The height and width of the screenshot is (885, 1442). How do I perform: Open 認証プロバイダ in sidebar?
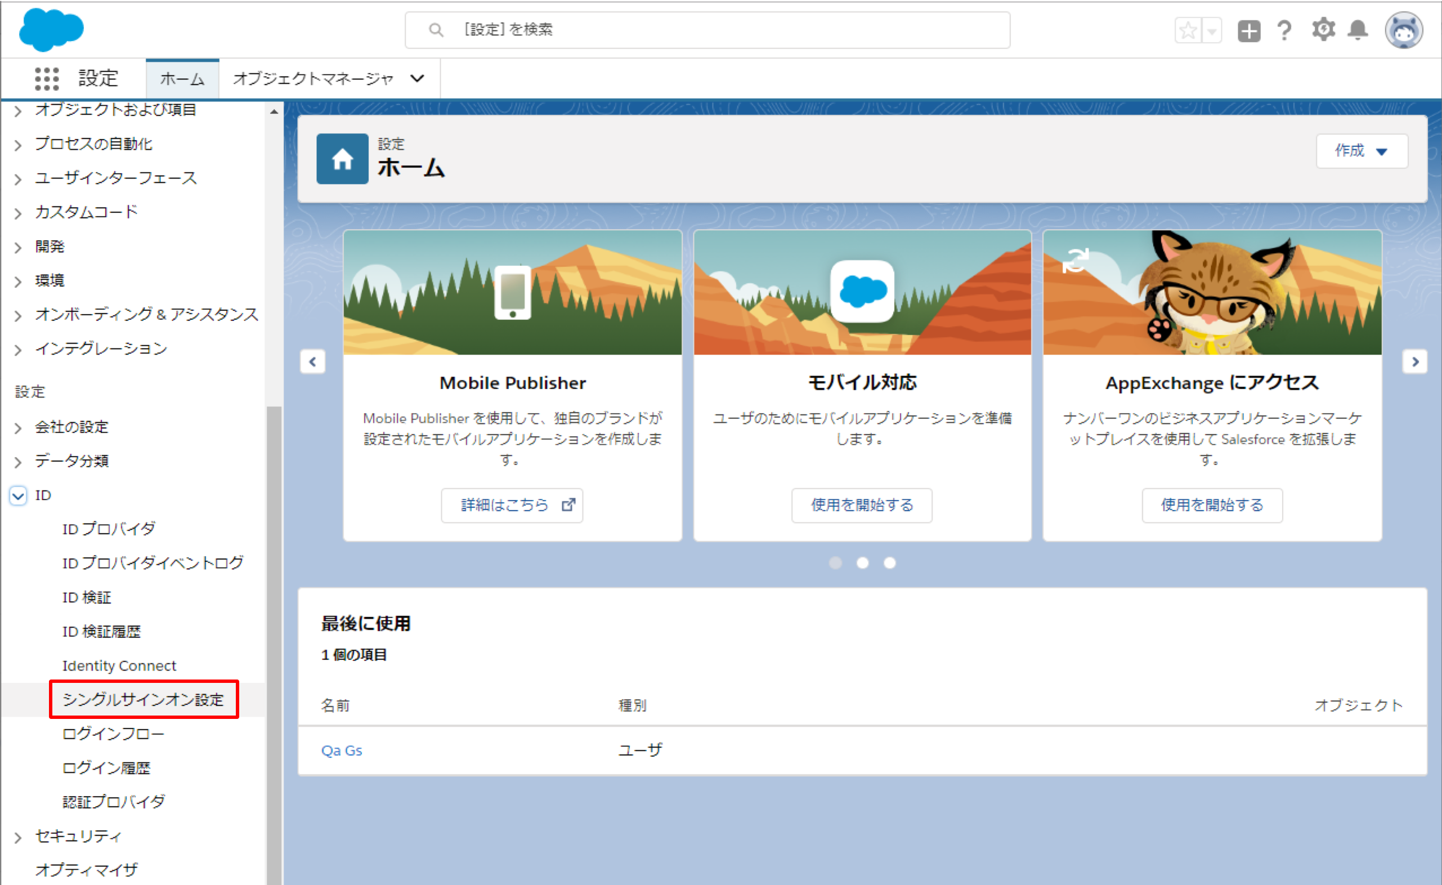click(x=114, y=802)
